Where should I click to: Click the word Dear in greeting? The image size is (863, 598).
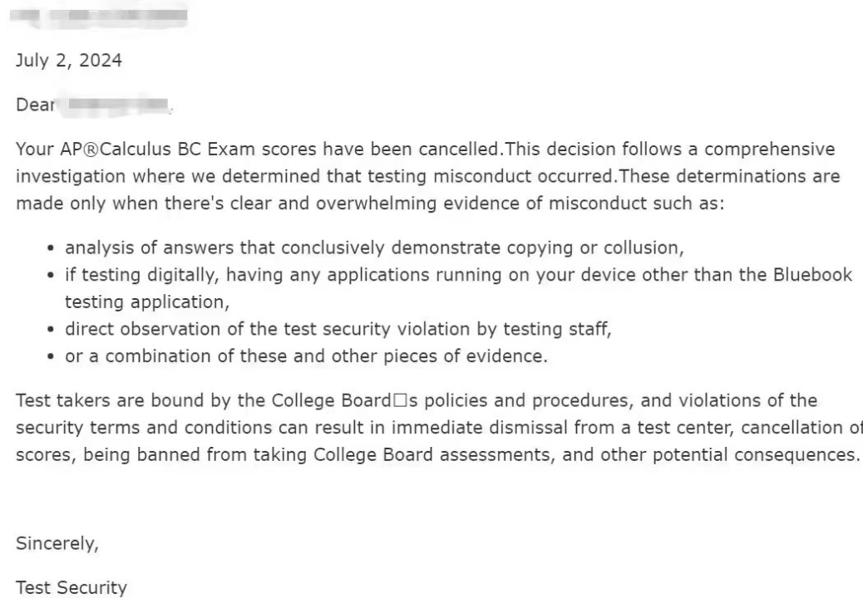click(35, 105)
